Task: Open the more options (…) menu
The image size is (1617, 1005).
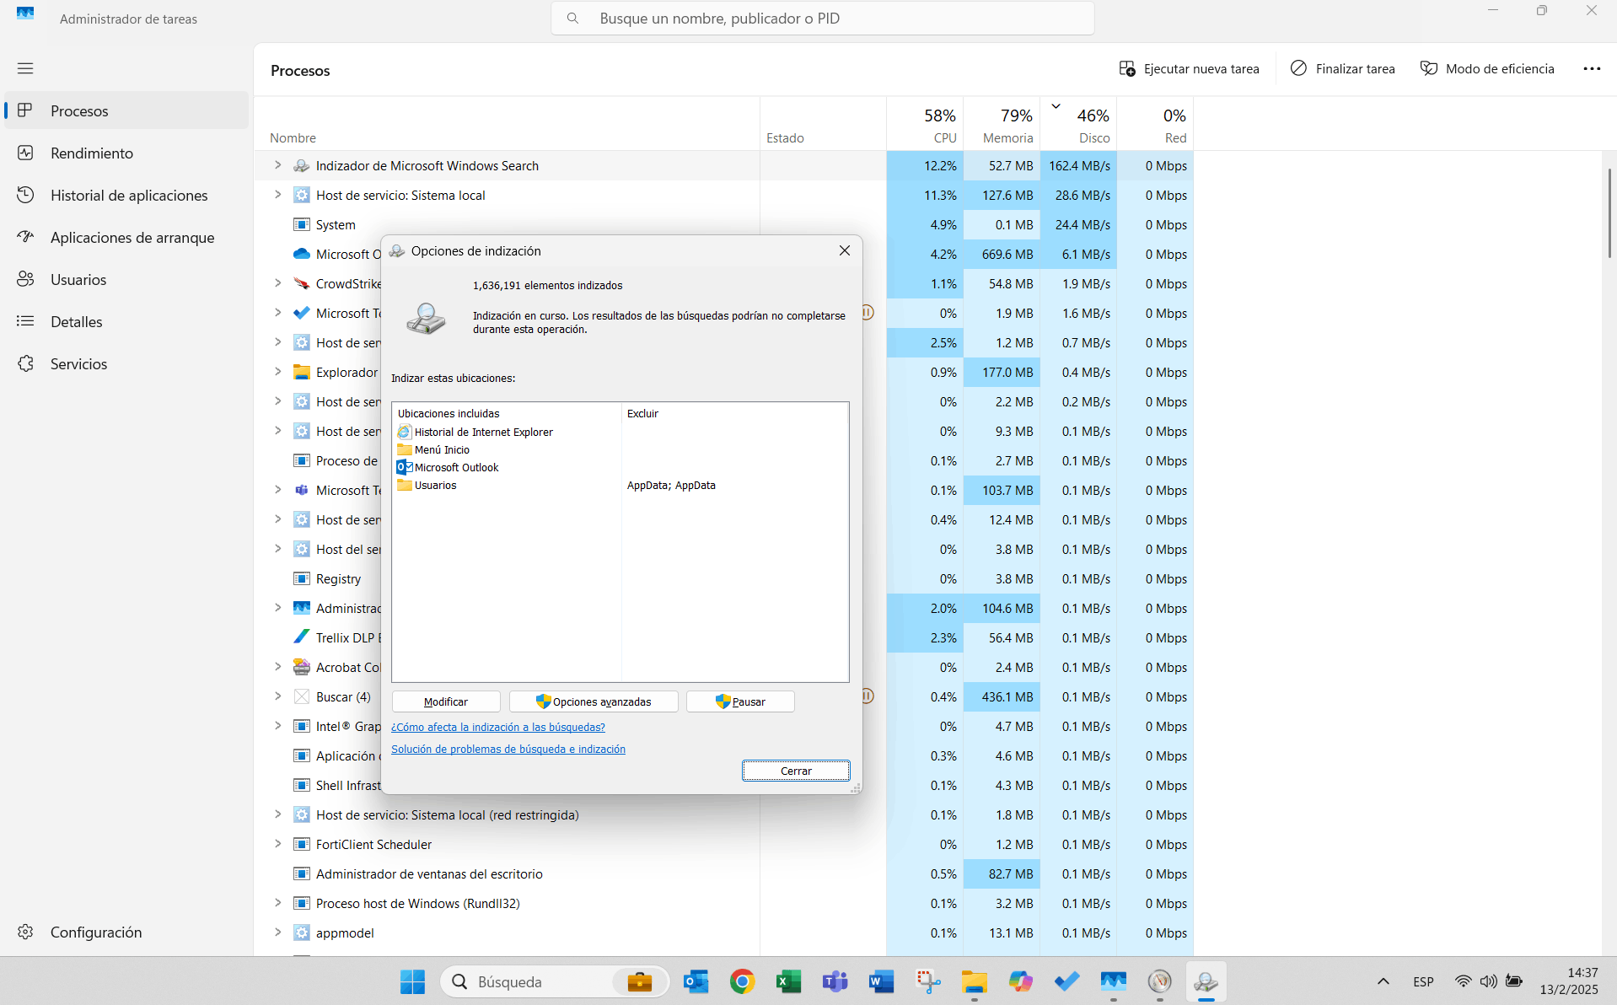Action: pyautogui.click(x=1592, y=68)
